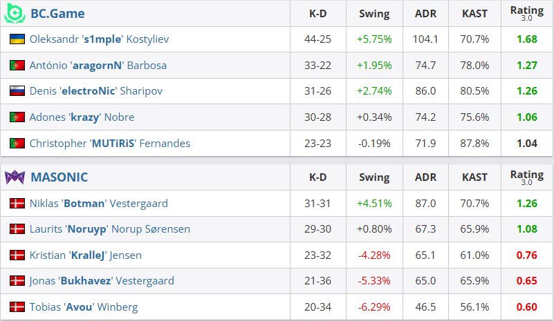Click Denmark flag beside Botman
The width and height of the screenshot is (554, 321).
pyautogui.click(x=17, y=203)
